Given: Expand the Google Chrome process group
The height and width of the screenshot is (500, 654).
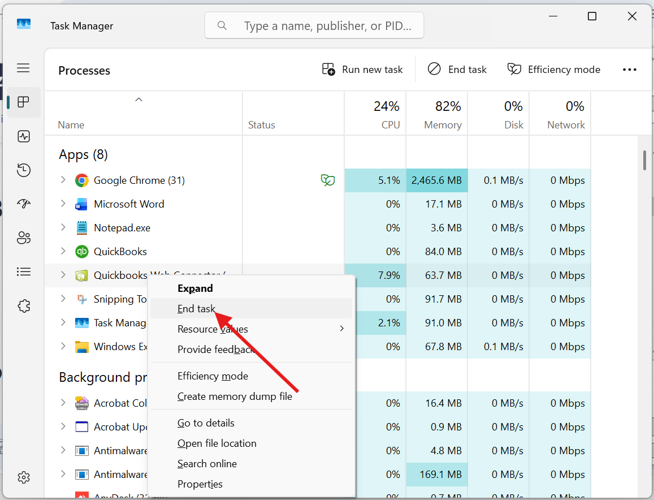Looking at the screenshot, I should (x=63, y=180).
